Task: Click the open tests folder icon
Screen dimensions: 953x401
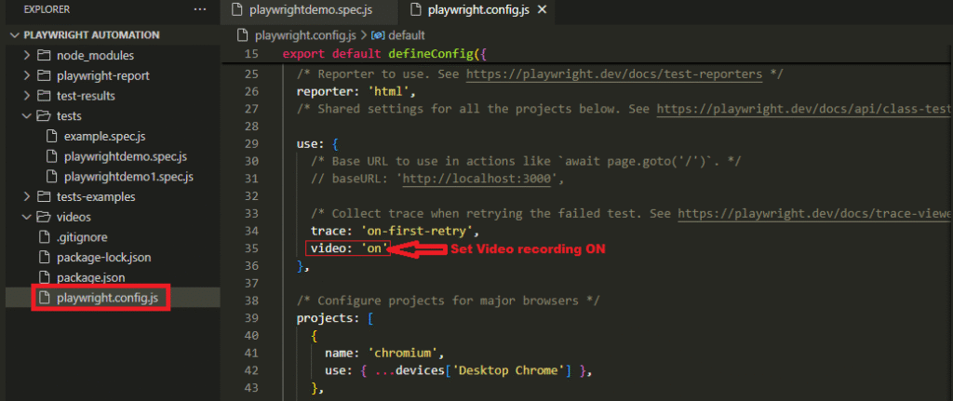Action: point(43,115)
